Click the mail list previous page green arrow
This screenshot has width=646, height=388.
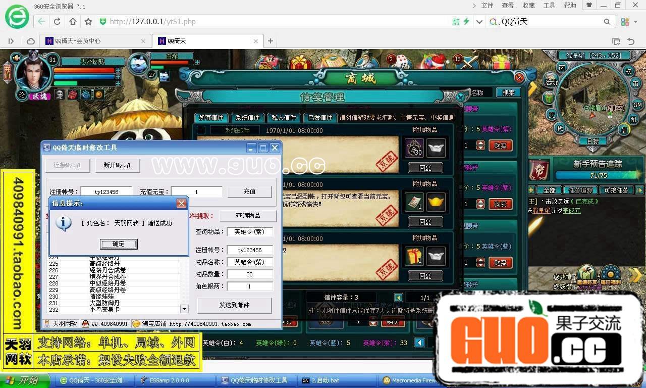point(399,298)
